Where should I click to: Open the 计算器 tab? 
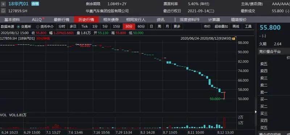pyautogui.click(x=214, y=20)
